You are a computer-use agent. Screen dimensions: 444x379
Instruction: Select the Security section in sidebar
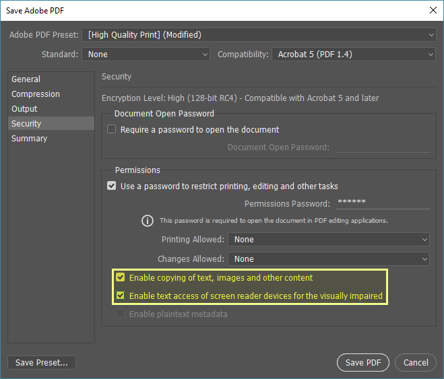click(x=27, y=124)
